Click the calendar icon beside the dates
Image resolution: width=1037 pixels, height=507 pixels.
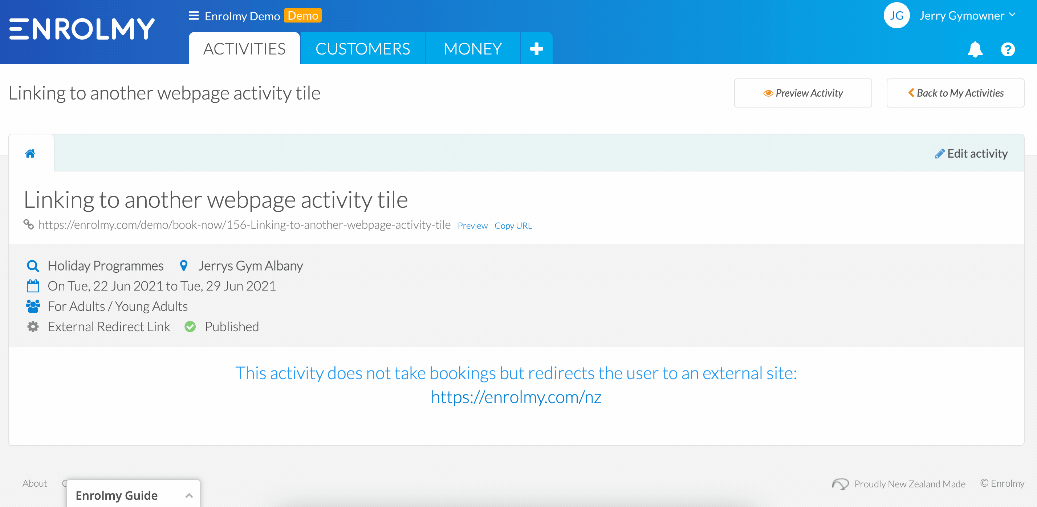click(x=33, y=286)
